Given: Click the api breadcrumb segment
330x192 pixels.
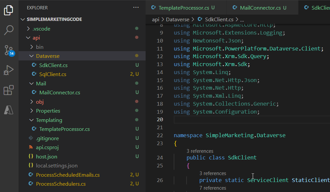Looking at the screenshot, I should pyautogui.click(x=156, y=19).
